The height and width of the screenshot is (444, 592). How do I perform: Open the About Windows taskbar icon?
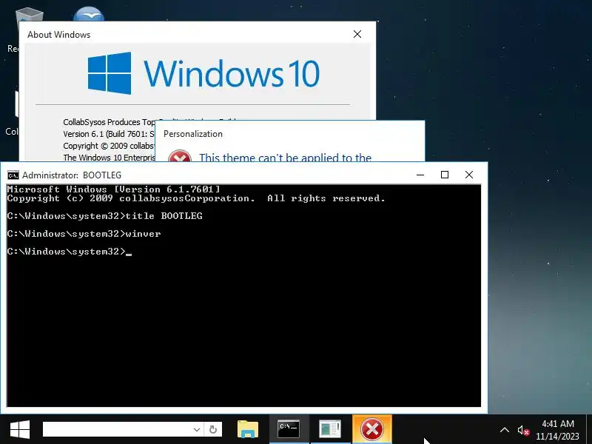330,429
